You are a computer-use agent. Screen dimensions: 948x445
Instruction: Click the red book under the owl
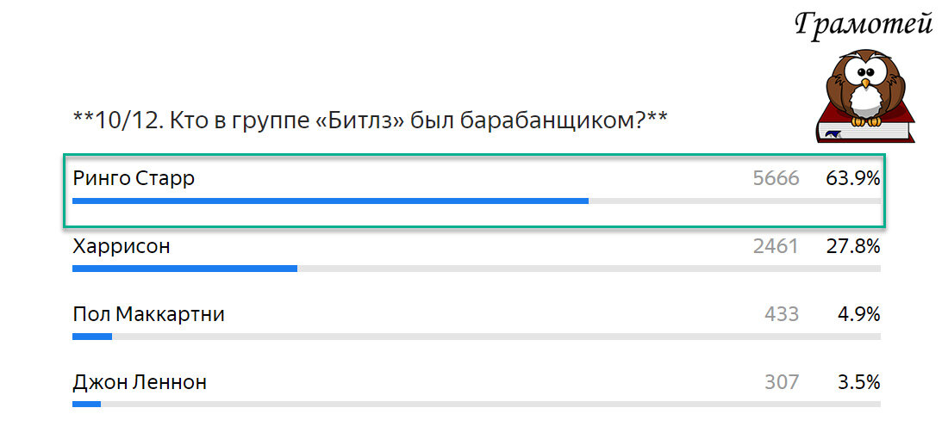click(865, 127)
